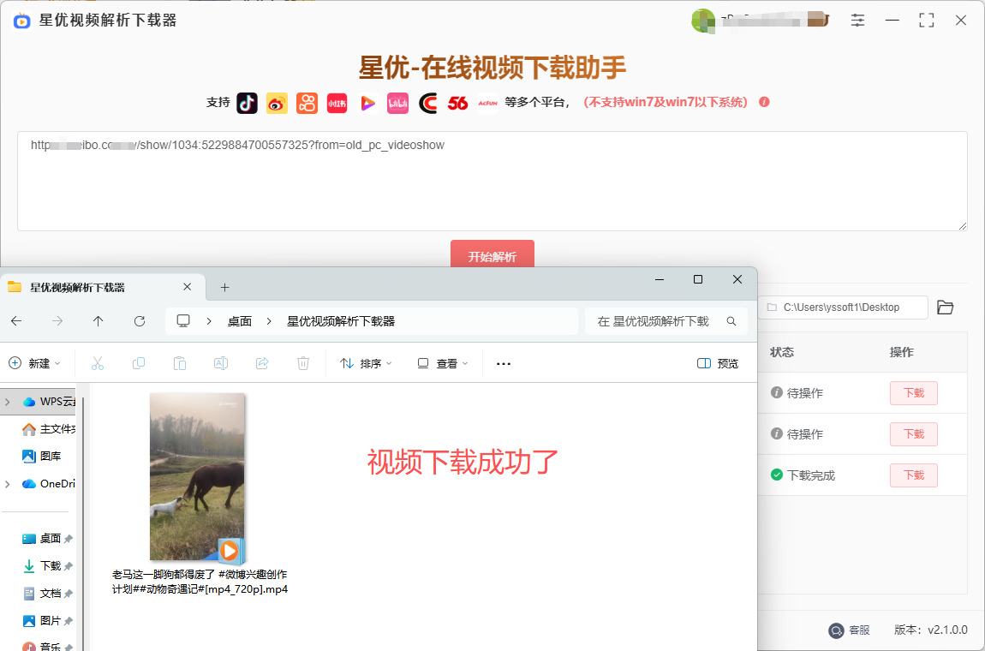Click the Weibo platform icon
This screenshot has height=651, width=985.
coord(277,103)
